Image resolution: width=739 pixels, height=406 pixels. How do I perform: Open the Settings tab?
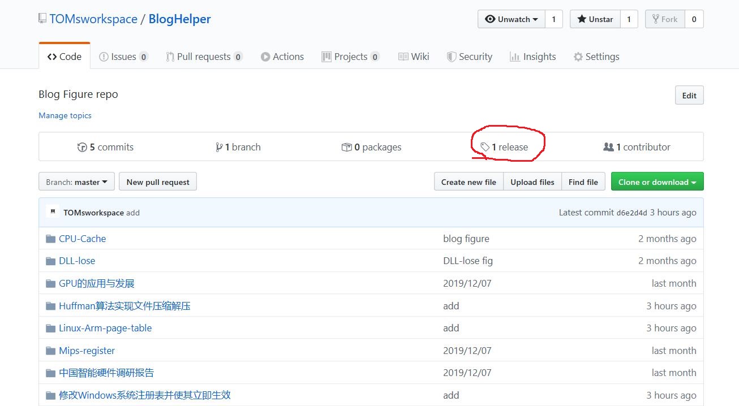(x=596, y=56)
